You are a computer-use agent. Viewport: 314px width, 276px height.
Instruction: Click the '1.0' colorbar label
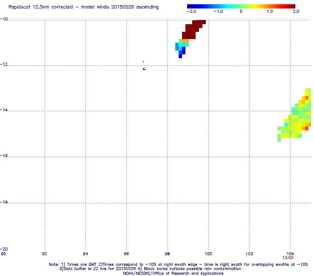[x=270, y=11]
